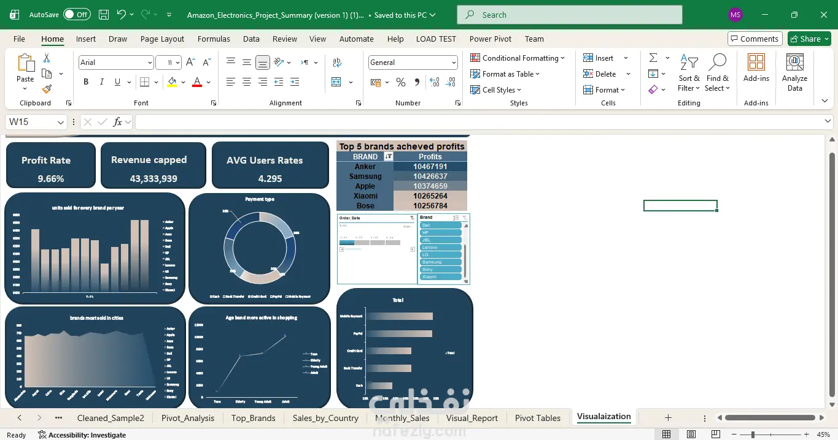Viewport: 838px width, 440px height.
Task: Expand Format as Table menu
Action: tap(505, 74)
